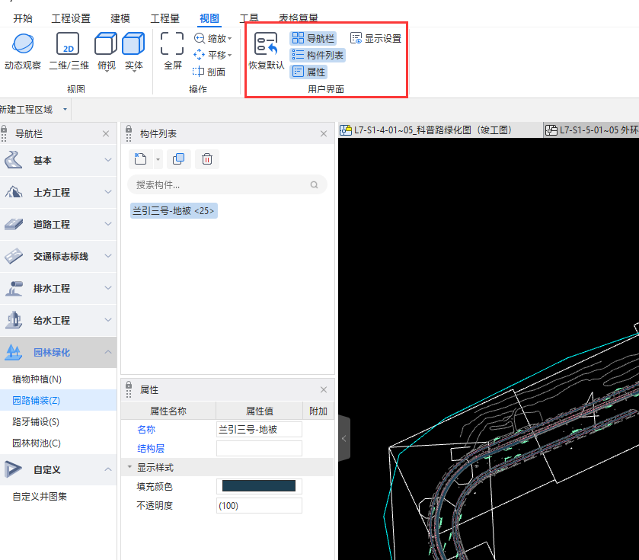639x560 pixels.
Task: Click the 剖面 section tool
Action: coord(209,72)
